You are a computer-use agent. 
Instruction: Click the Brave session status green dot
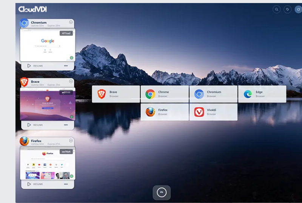[72, 117]
